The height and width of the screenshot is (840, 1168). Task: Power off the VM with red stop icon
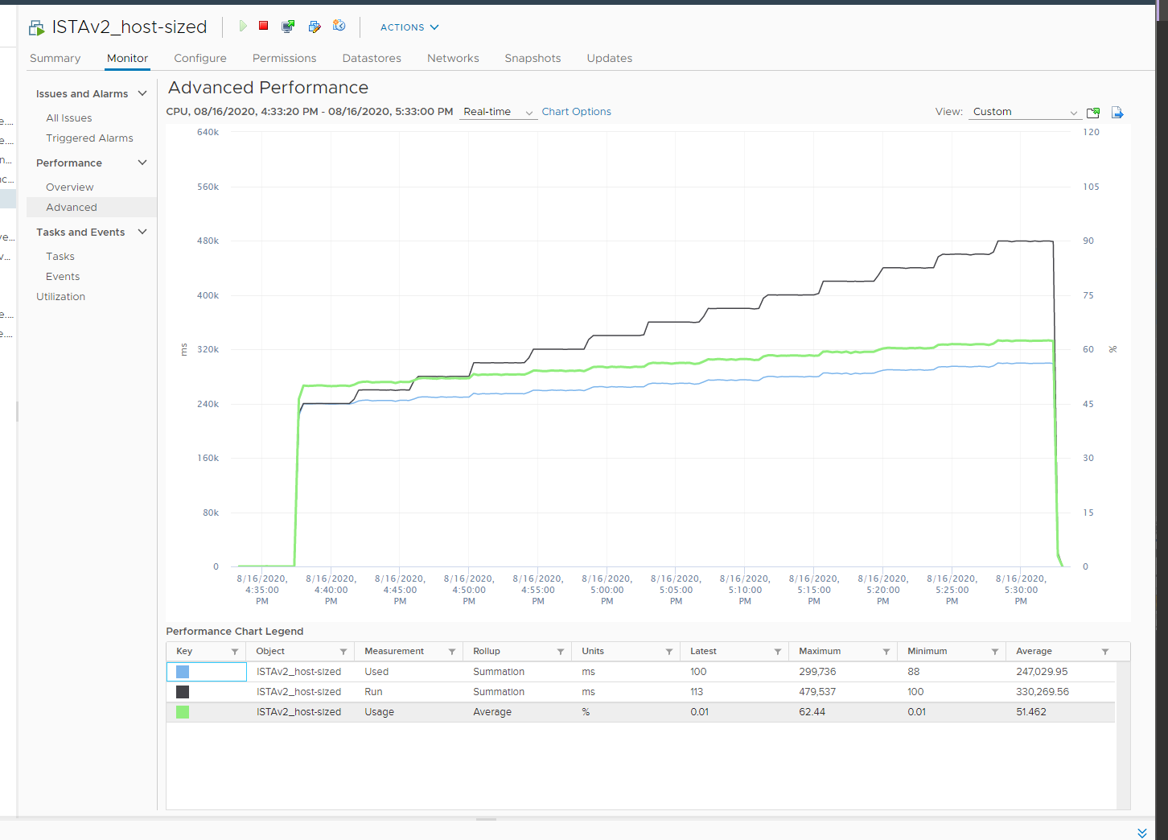[x=263, y=26]
